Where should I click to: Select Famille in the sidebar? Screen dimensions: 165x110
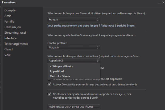[9, 21]
